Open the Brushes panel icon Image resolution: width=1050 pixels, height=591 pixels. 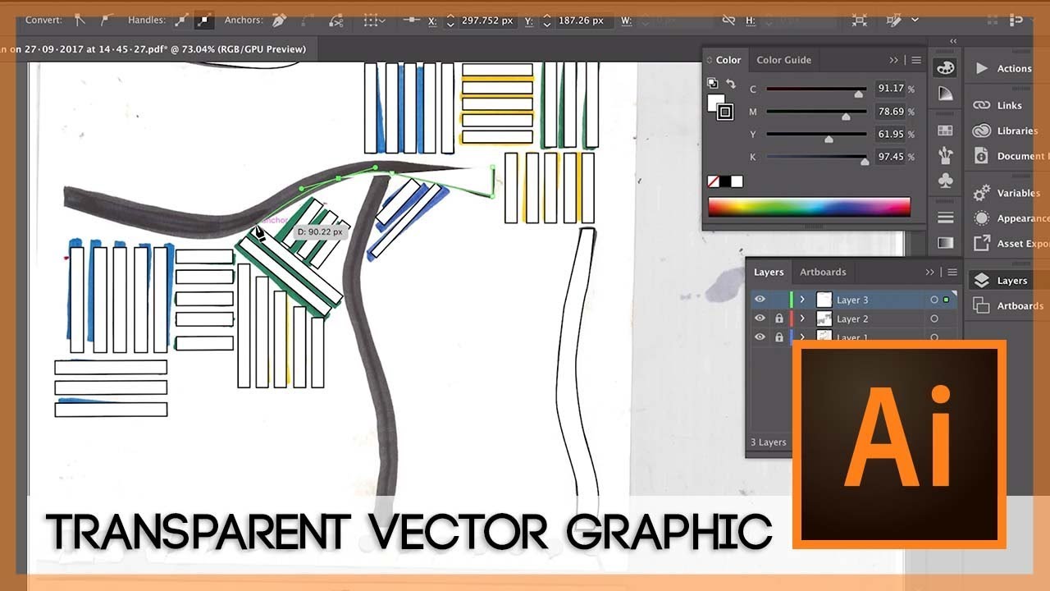(945, 155)
